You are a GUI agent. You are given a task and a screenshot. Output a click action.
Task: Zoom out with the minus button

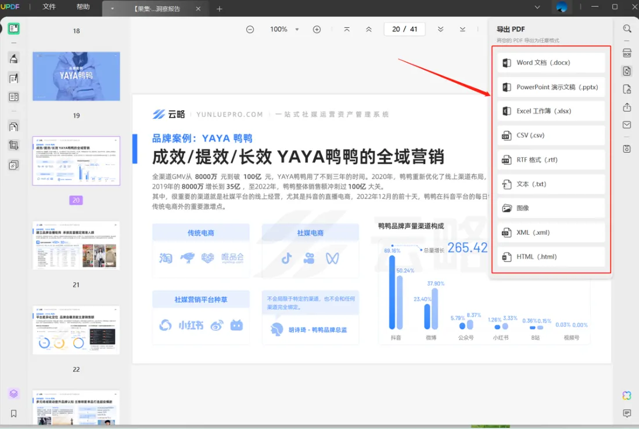[250, 30]
